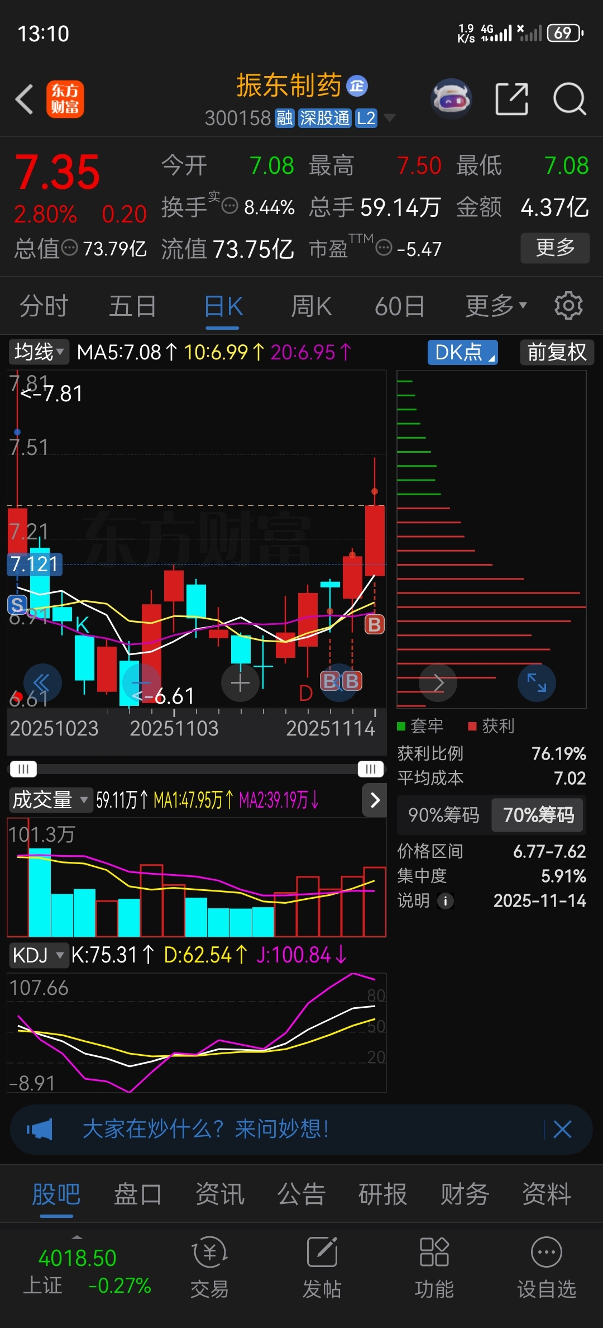Select 70%筹码 option

tap(538, 815)
